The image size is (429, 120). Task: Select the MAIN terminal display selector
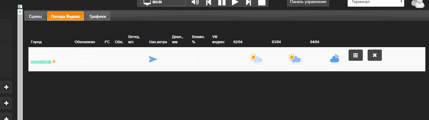[163, 2]
